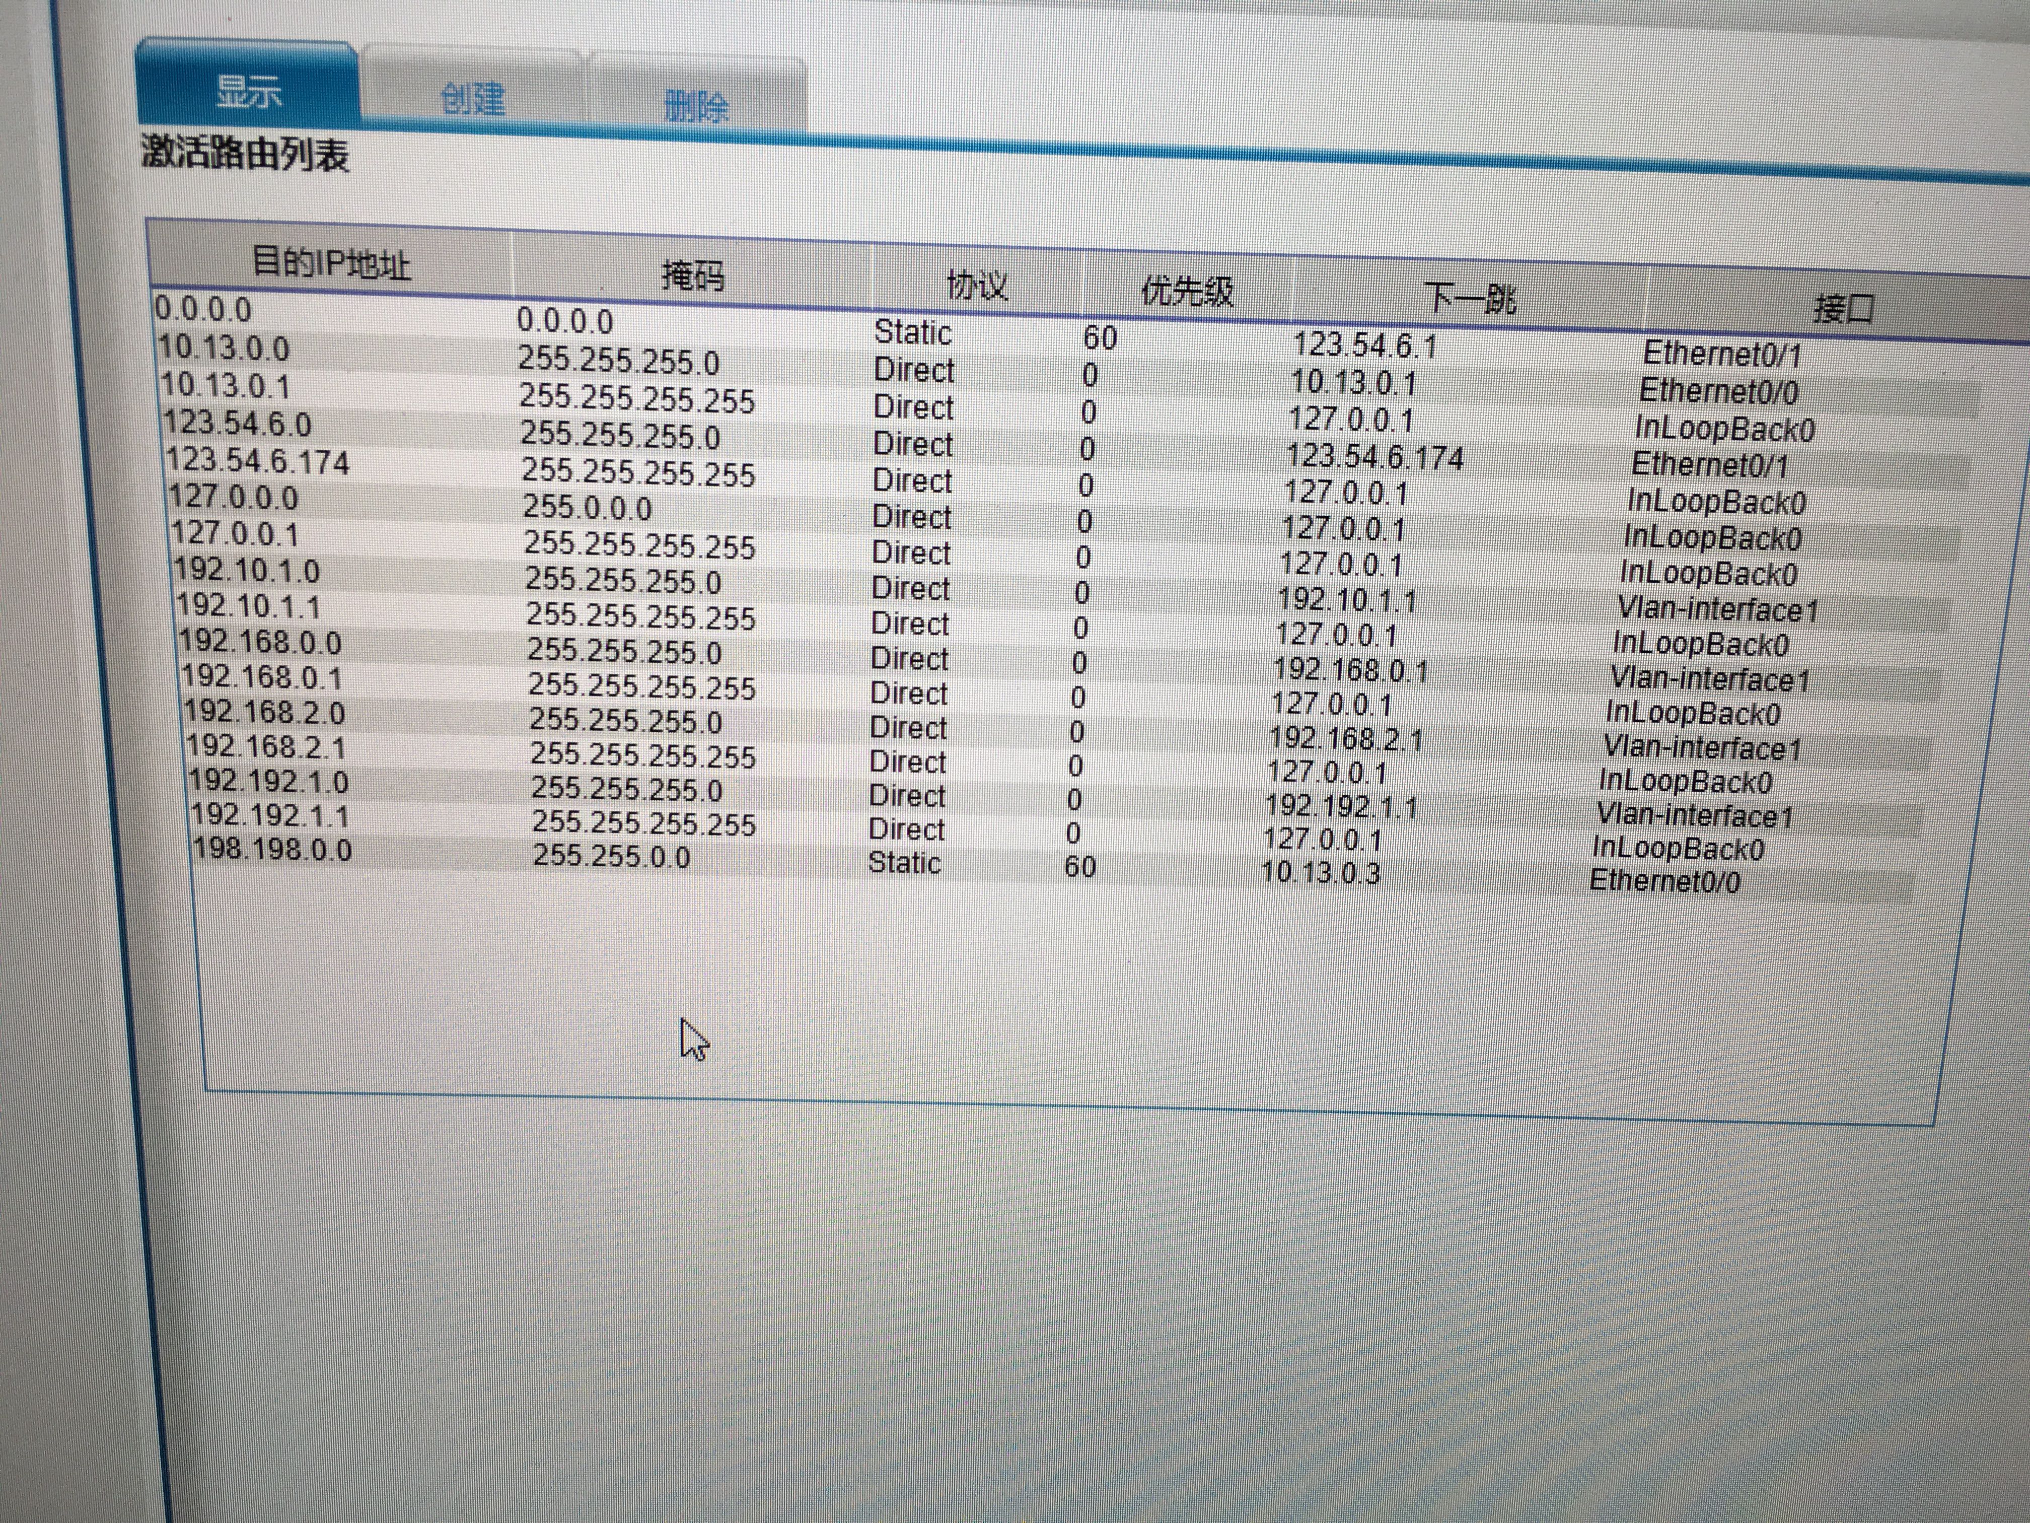Select the 198.198.0.0 static route row
Image resolution: width=2030 pixels, height=1523 pixels.
click(272, 849)
